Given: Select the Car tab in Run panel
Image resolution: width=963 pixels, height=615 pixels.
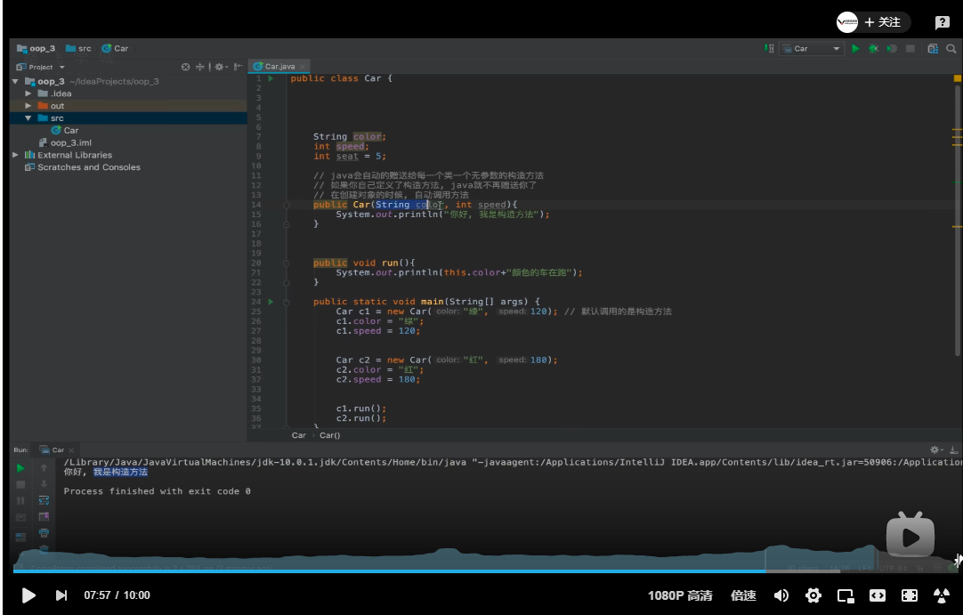Looking at the screenshot, I should tap(57, 450).
